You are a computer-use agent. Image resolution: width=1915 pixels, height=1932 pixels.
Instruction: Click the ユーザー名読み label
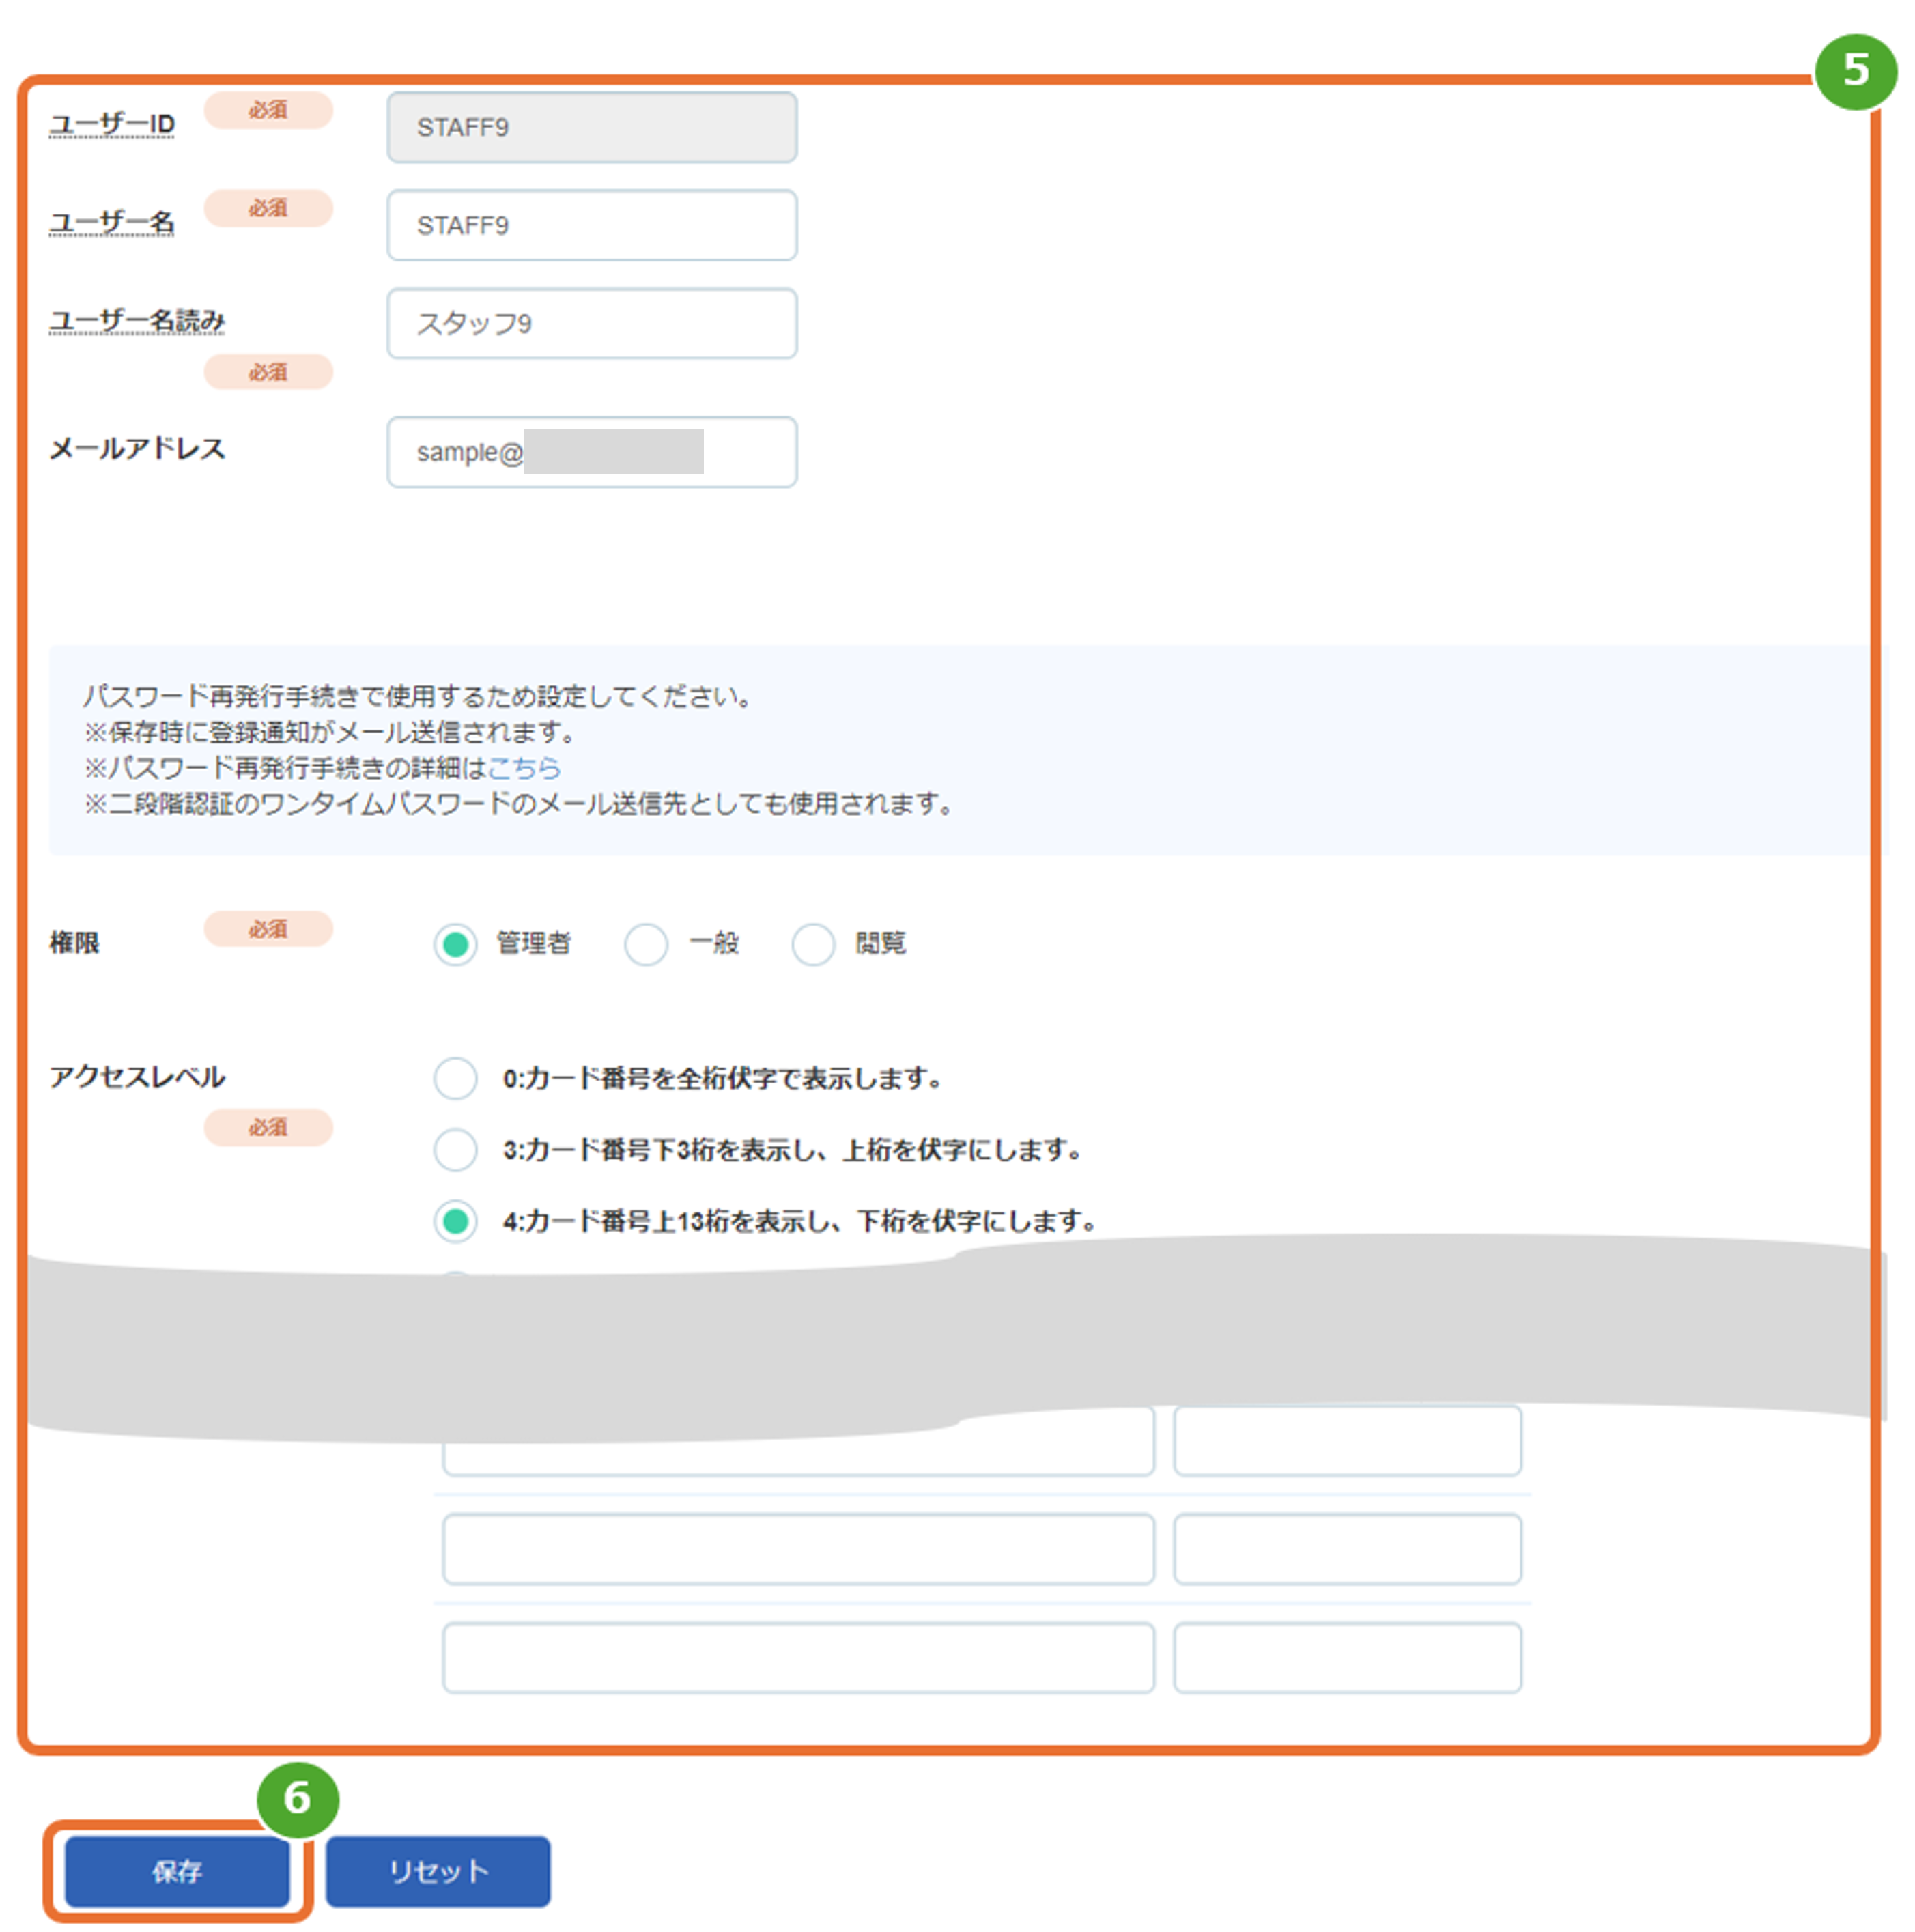137,321
